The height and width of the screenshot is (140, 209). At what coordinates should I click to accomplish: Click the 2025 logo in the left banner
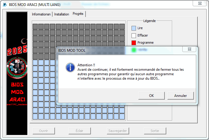[18, 49]
